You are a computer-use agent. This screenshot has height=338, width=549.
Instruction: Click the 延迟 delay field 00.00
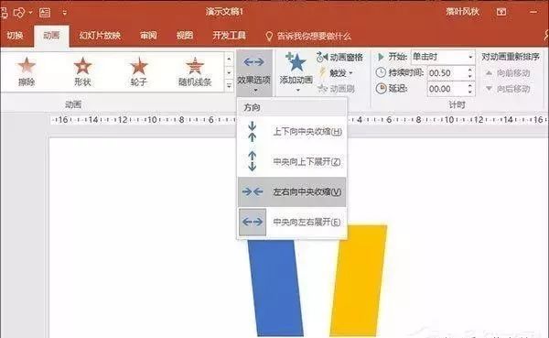tap(447, 89)
